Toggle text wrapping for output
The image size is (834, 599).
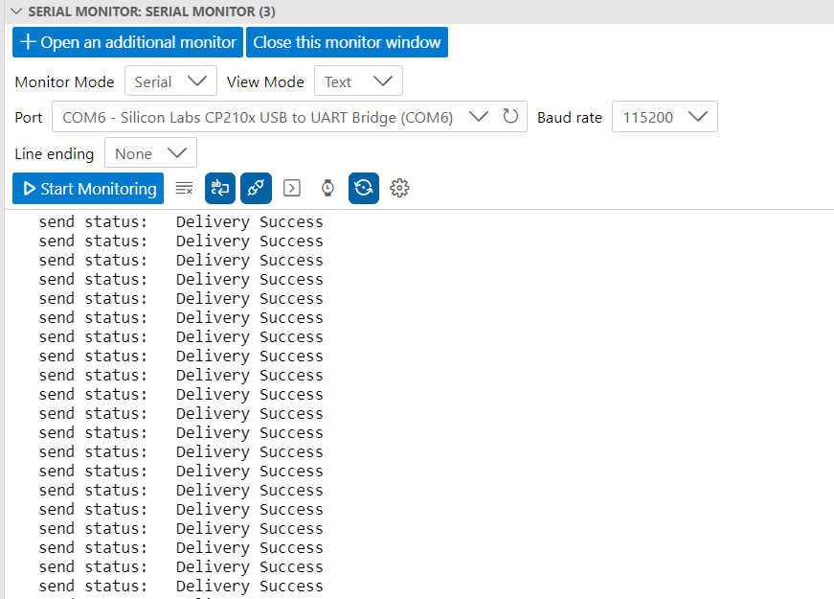(219, 188)
